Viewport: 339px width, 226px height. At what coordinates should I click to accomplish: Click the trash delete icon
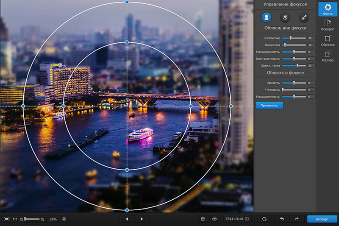tap(203, 219)
